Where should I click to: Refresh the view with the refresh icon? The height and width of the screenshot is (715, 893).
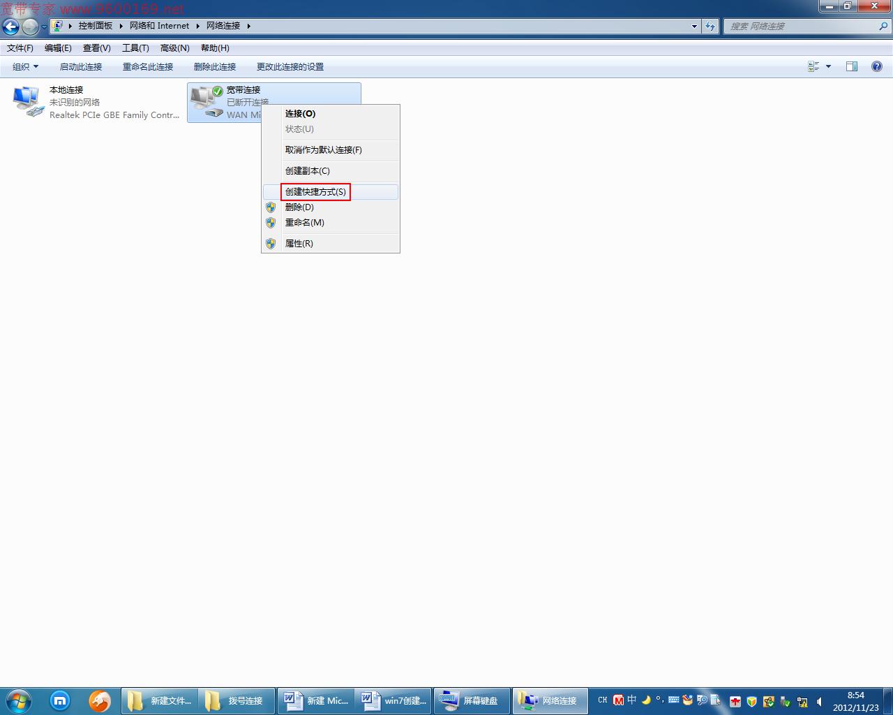710,26
